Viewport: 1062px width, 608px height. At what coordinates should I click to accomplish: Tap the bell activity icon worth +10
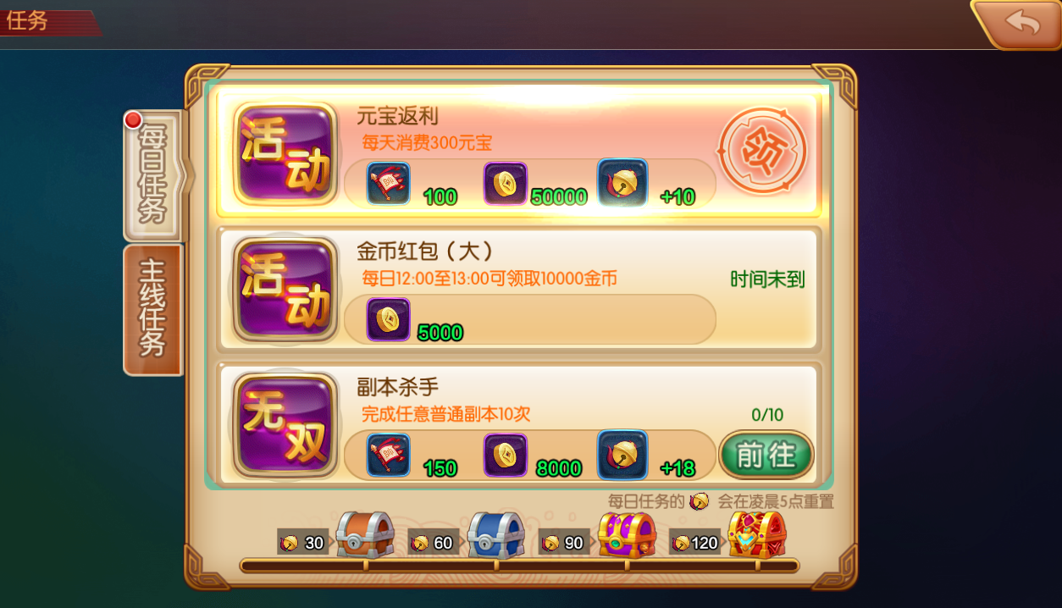click(622, 183)
